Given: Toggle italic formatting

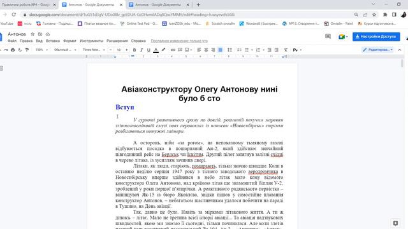Looking at the screenshot, I should pyautogui.click(x=142, y=50).
